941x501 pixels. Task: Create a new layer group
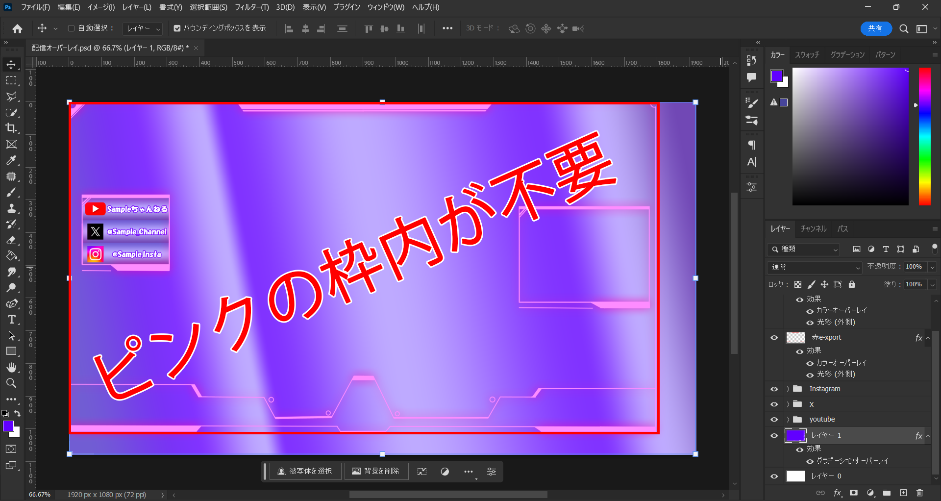(x=887, y=493)
